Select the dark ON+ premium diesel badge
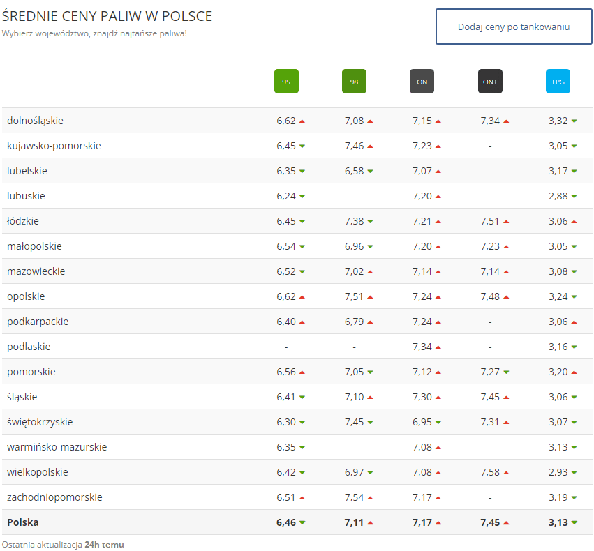 tap(490, 82)
